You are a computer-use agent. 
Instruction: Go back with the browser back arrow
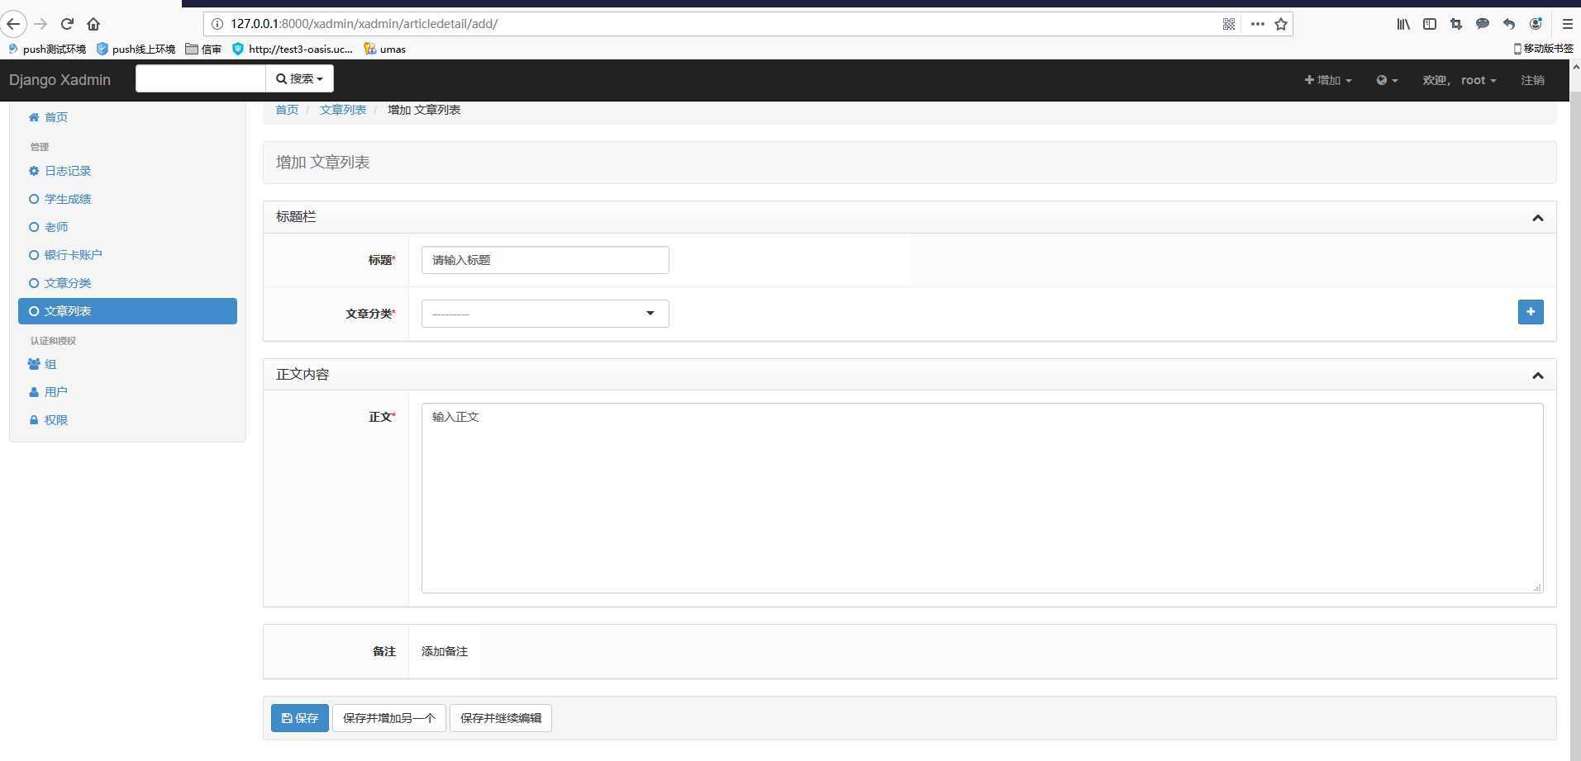coord(13,24)
